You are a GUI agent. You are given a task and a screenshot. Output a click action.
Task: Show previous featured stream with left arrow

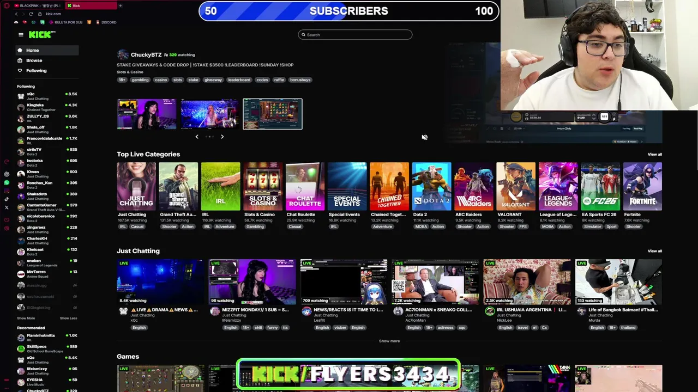point(197,137)
